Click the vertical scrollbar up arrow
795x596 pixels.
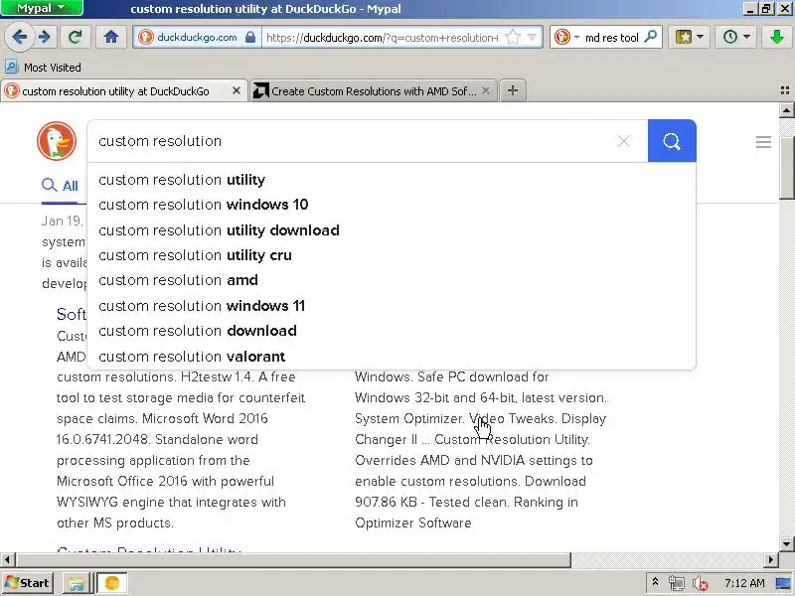[786, 110]
